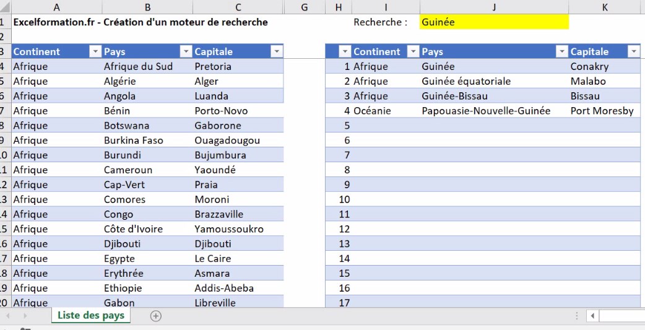Select the cell 'Praia'

[238, 185]
